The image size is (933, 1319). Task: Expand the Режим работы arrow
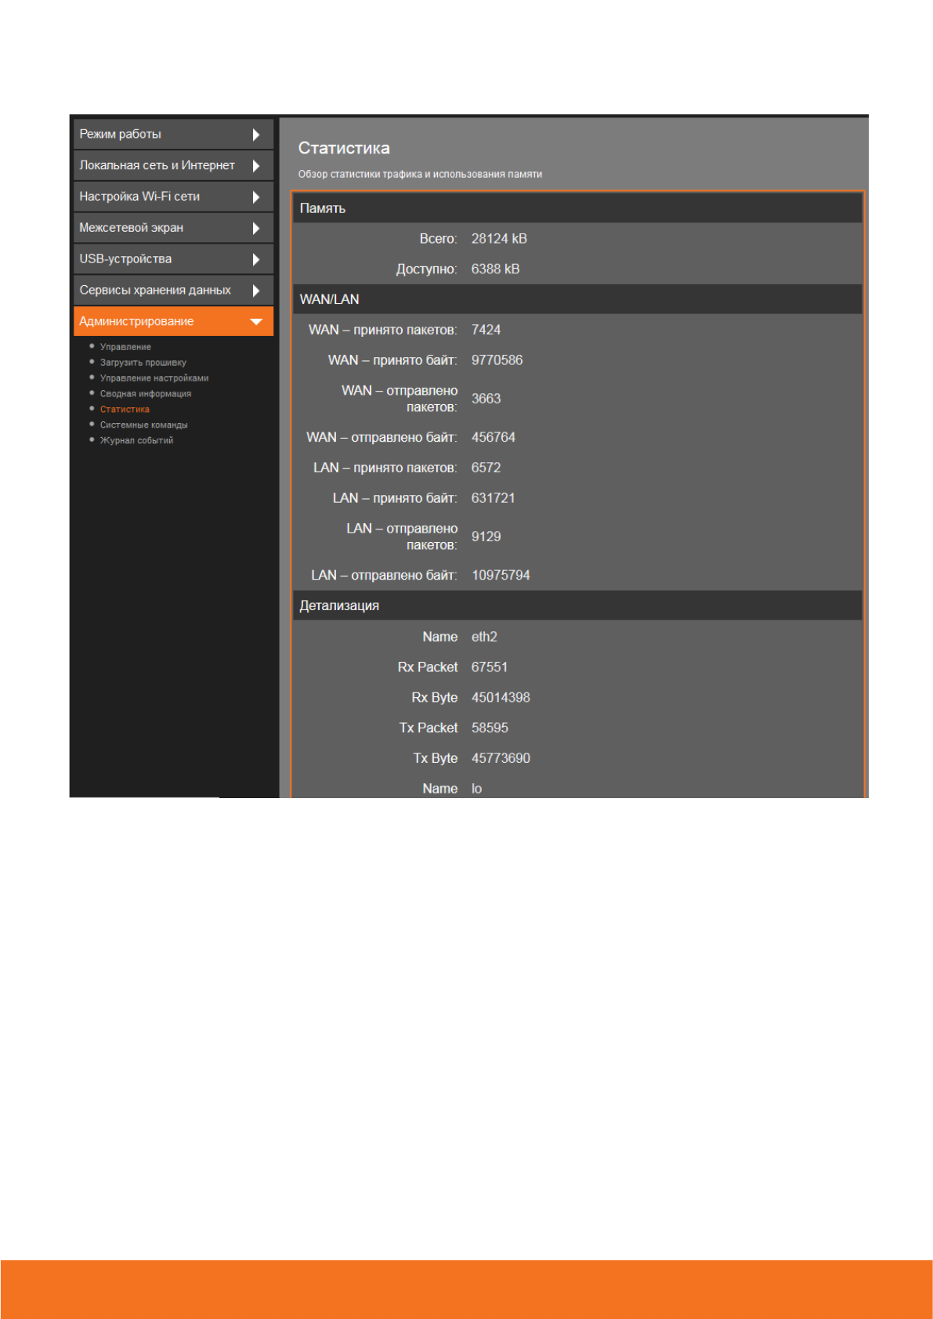255,135
